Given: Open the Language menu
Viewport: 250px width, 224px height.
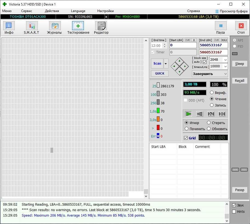Looking at the screenshot, I should (x=78, y=11).
